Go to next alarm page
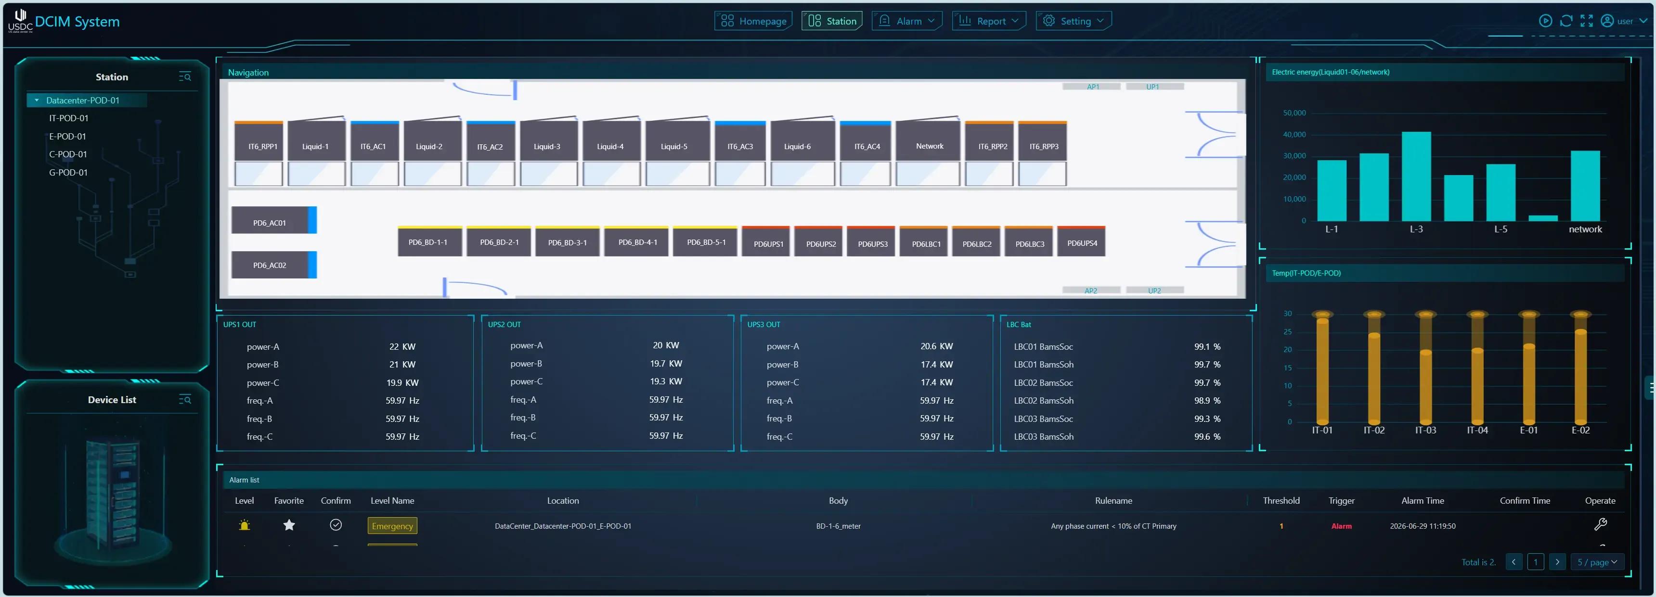The width and height of the screenshot is (1656, 597). click(1557, 562)
